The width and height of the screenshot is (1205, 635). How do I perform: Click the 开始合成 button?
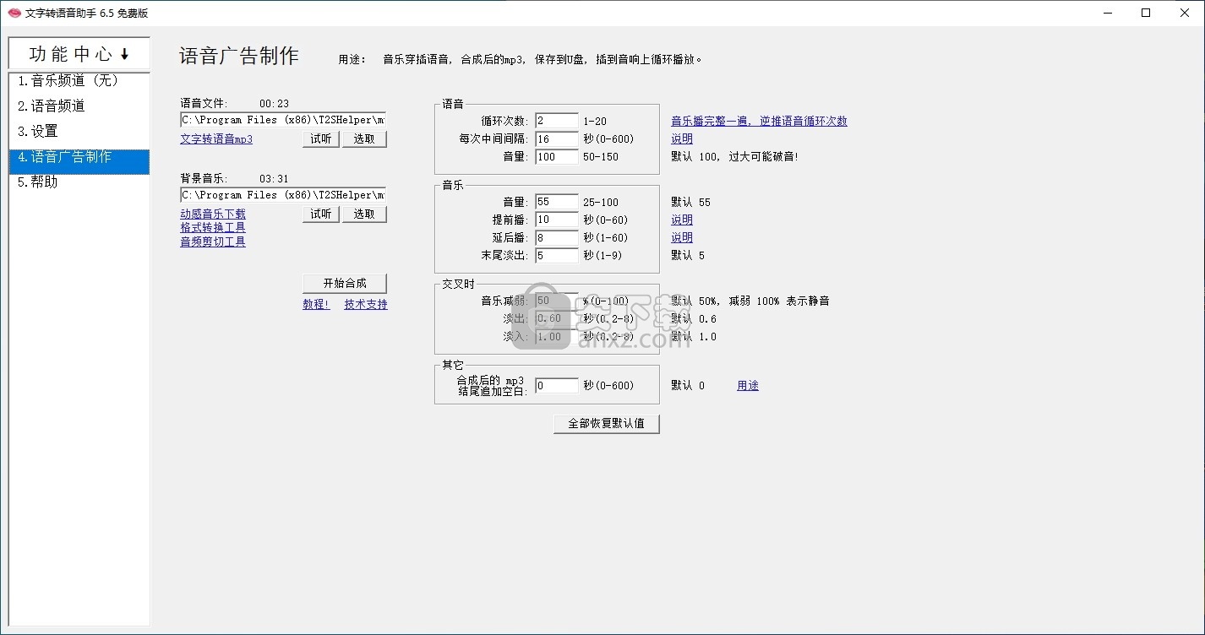(x=345, y=283)
